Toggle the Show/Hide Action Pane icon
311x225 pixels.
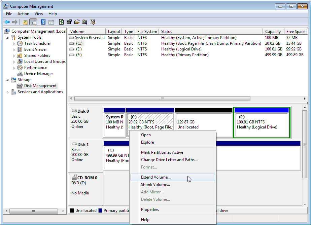point(51,22)
